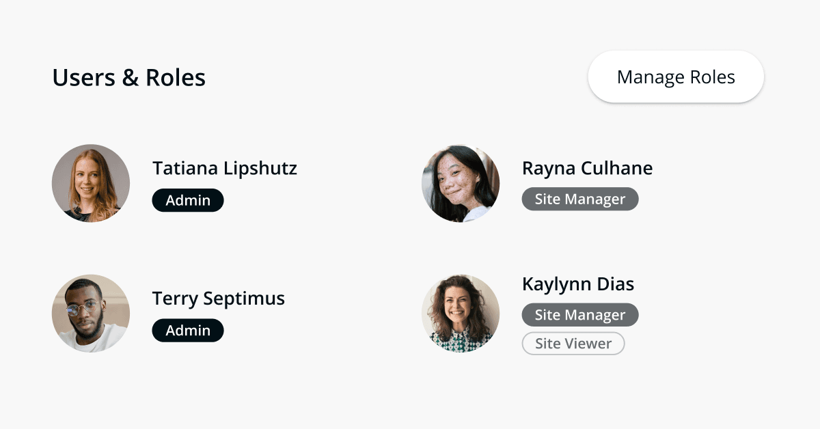Screen dimensions: 820x429
Task: View the bearded man with glasses photo
Action: (x=91, y=314)
